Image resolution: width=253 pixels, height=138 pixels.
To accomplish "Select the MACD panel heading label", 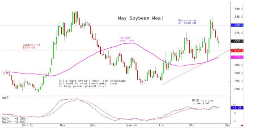I will click(x=5, y=97).
